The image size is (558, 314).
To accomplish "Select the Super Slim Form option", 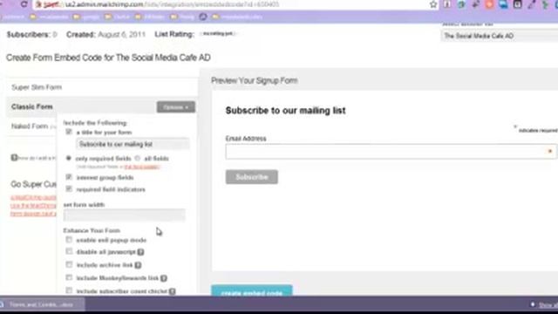I will coord(37,87).
